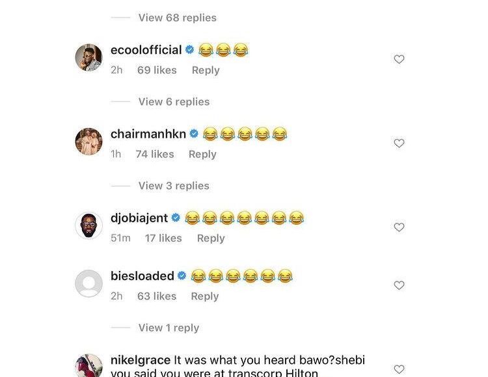Open the biesloaded username link
This screenshot has height=377, width=488.
point(142,276)
